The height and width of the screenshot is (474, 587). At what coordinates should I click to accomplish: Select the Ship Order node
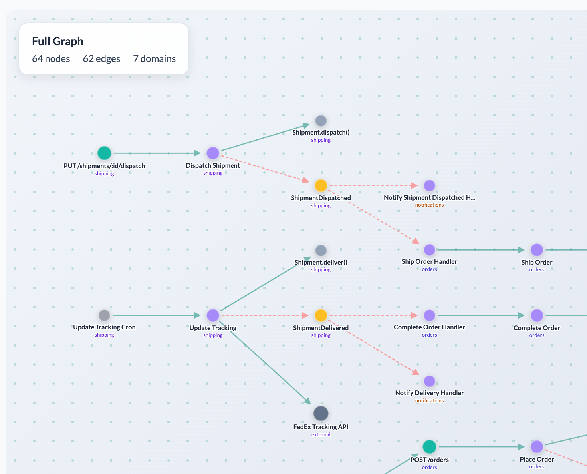click(x=537, y=250)
